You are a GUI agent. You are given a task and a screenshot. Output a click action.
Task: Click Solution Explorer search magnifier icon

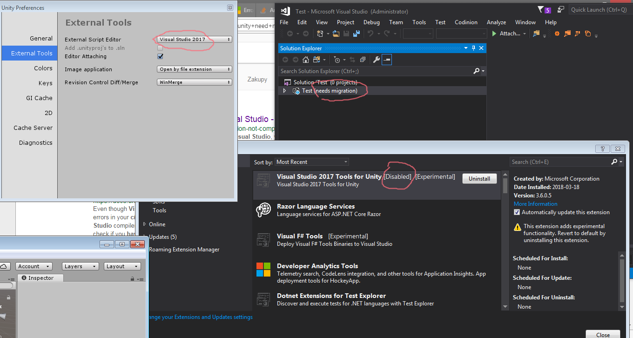pos(476,71)
